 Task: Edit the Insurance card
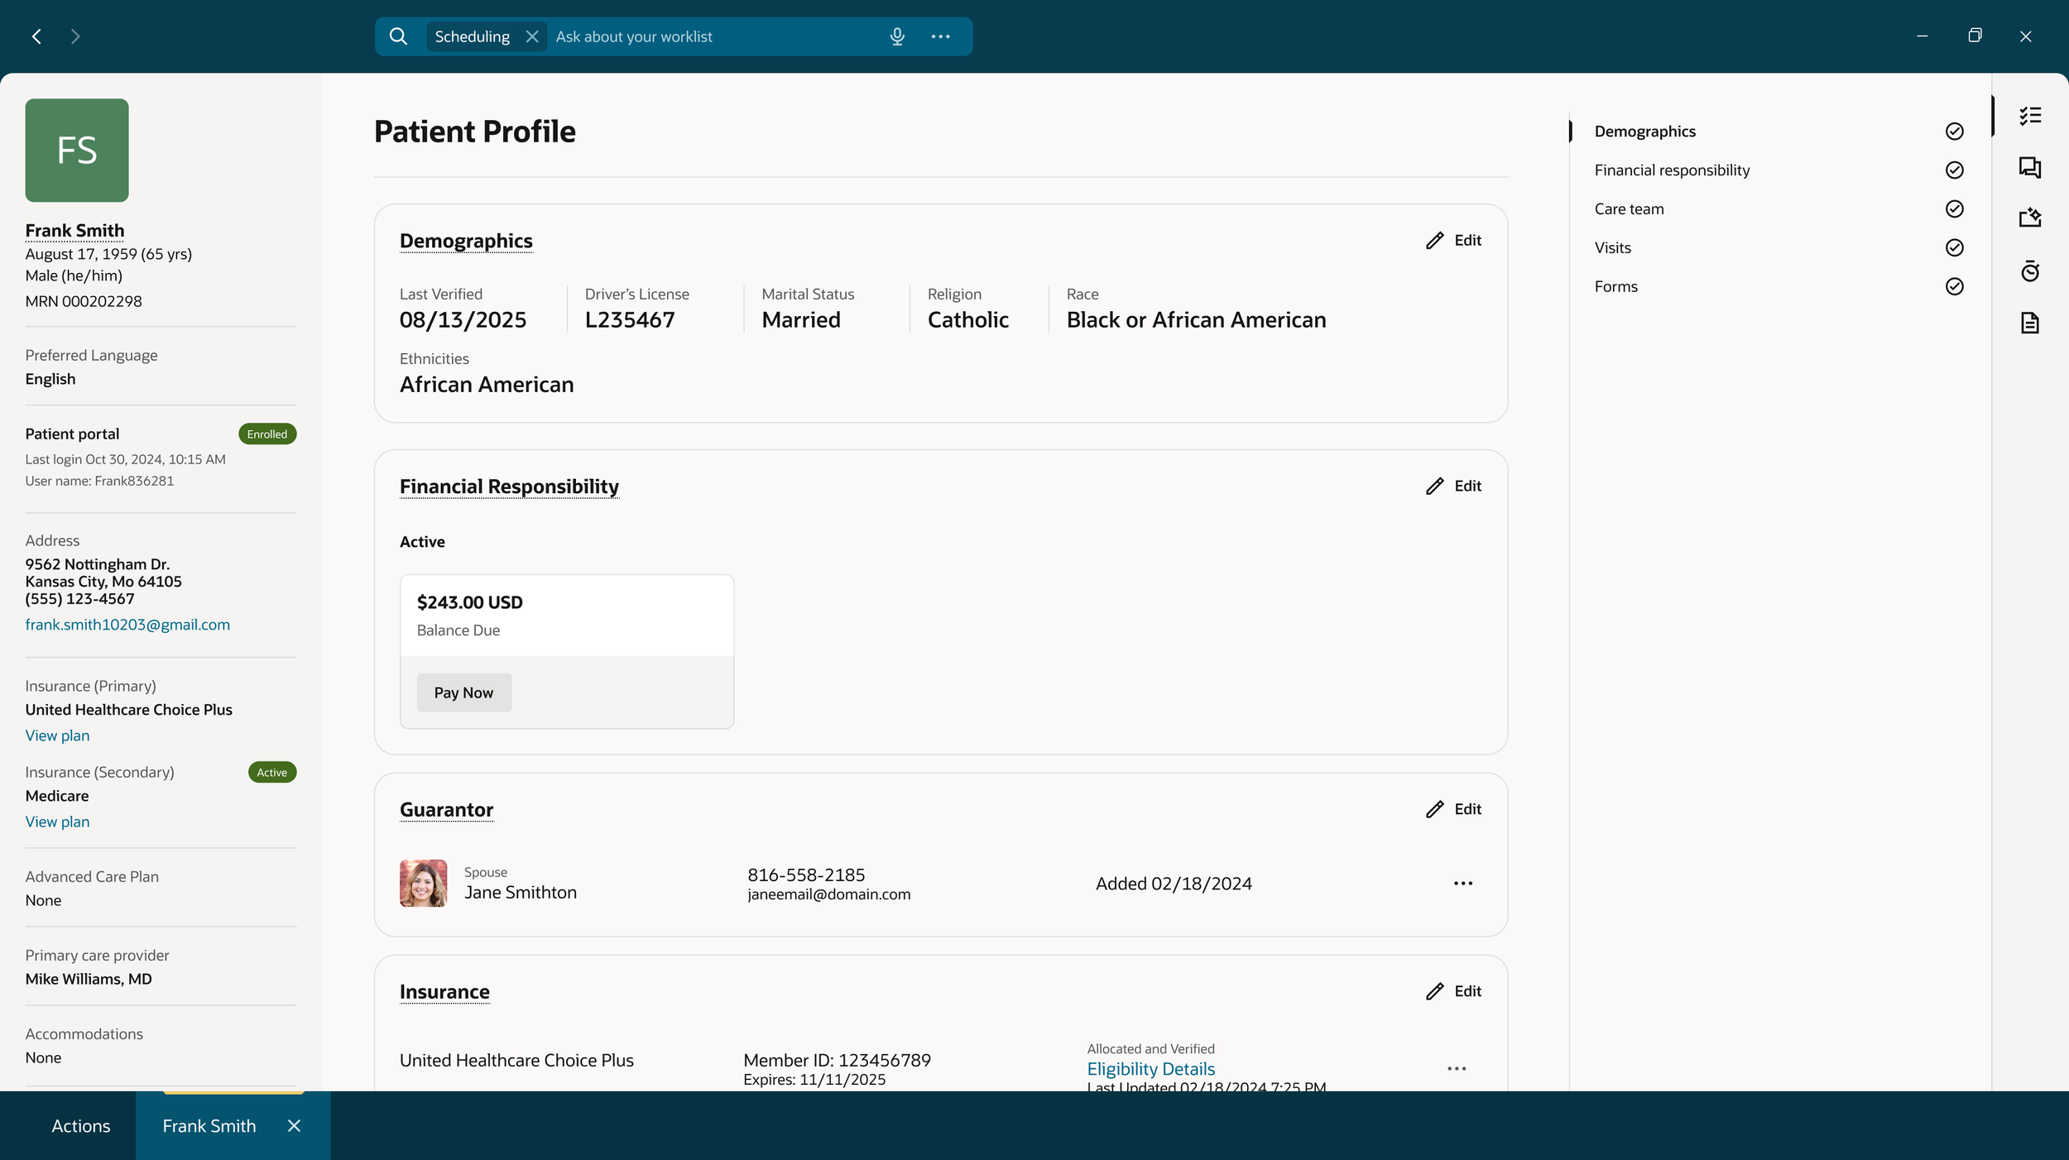(1453, 991)
